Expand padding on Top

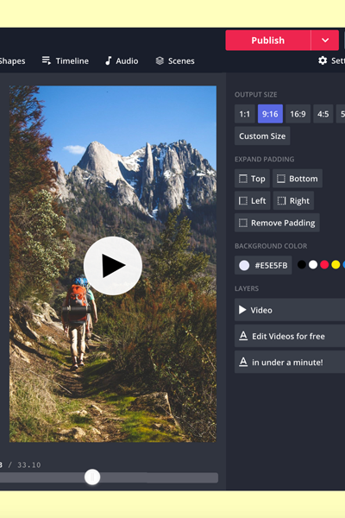click(x=252, y=179)
